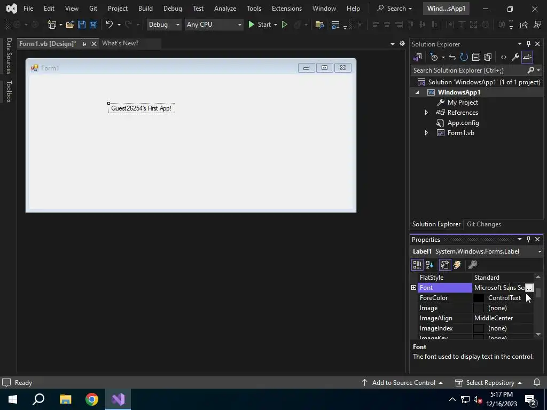Screen dimensions: 547x410
Task: Select My Project in Solution Explorer
Action: pos(462,102)
